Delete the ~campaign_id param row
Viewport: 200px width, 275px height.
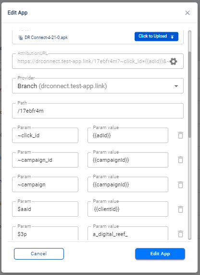click(181, 160)
